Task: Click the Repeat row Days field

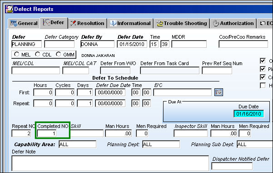Action: (x=85, y=103)
